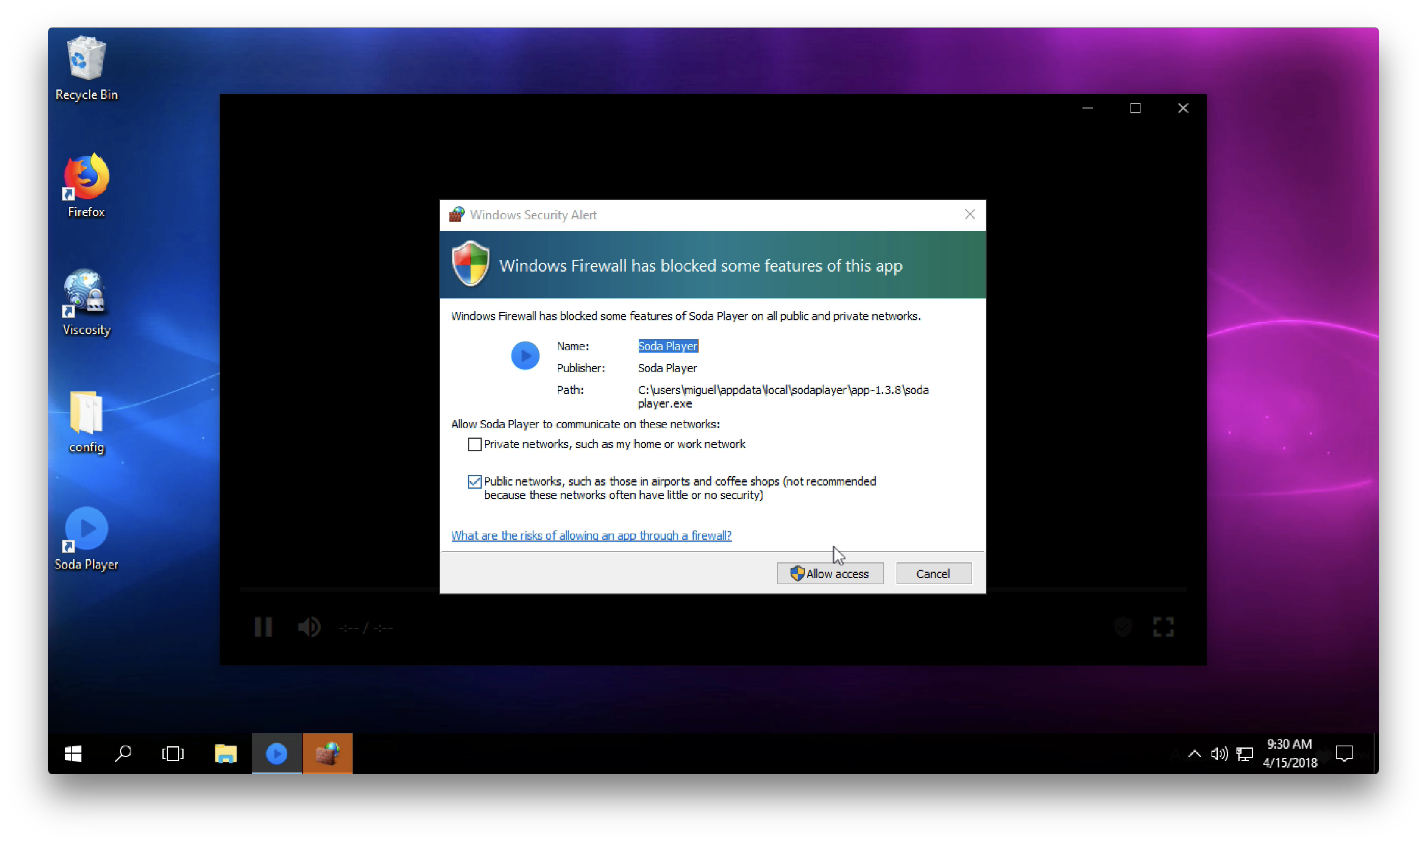The image size is (1427, 843).
Task: Enable the Private networks checkbox
Action: 474,444
